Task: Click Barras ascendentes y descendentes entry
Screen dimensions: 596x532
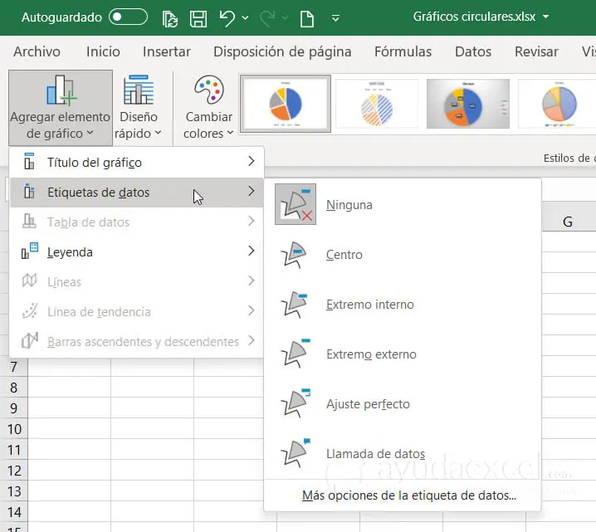Action: [x=137, y=342]
